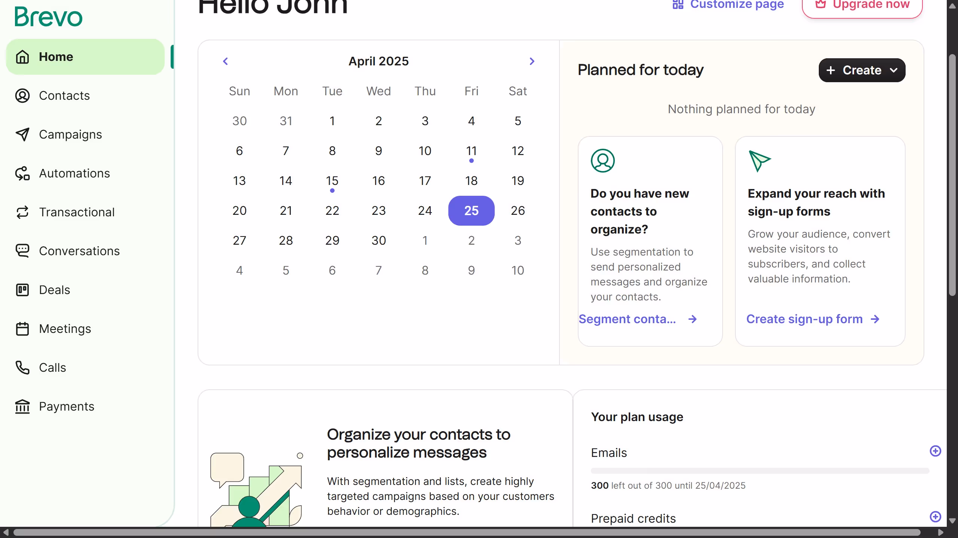Expand the Create dropdown button
Viewport: 958px width, 538px height.
(861, 70)
